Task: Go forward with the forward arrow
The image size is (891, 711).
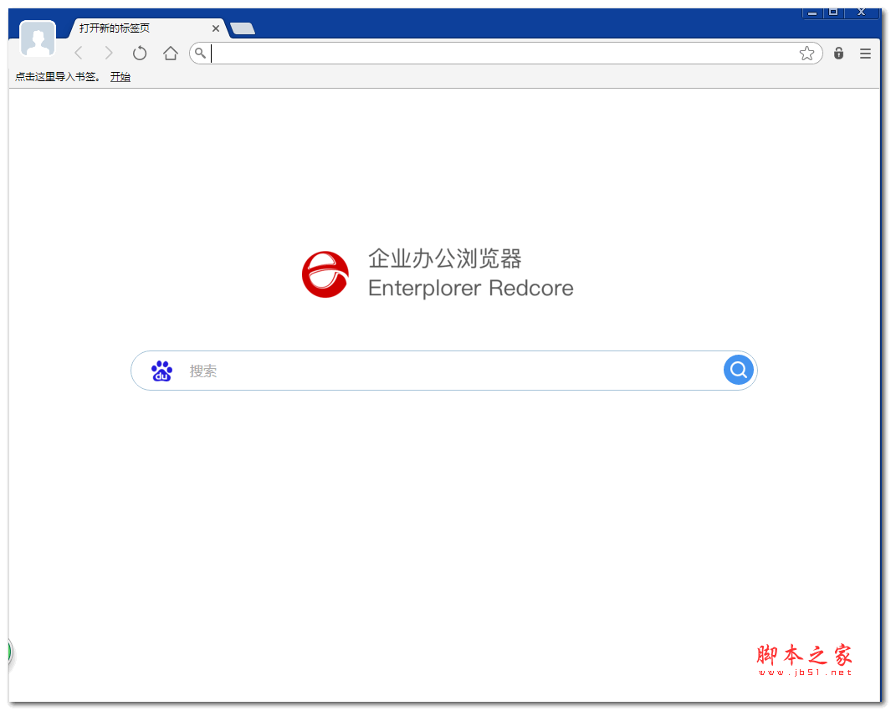Action: point(109,54)
